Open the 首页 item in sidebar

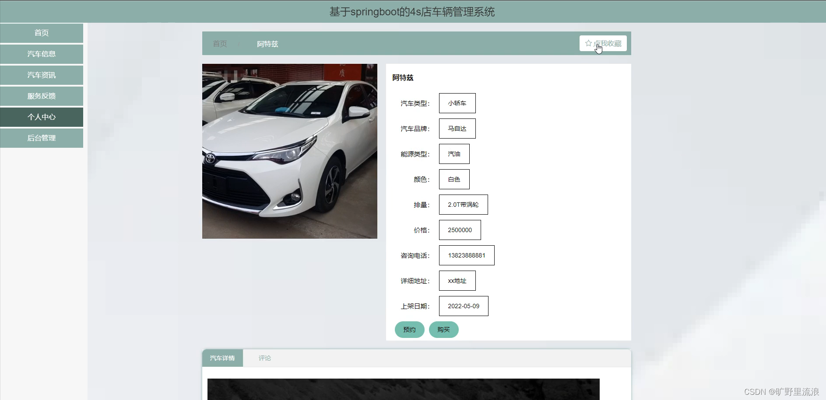point(42,33)
